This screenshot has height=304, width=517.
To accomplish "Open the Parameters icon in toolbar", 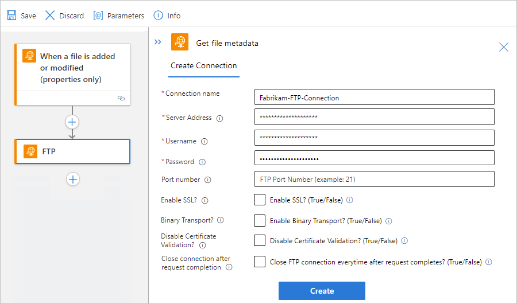I will pos(98,15).
